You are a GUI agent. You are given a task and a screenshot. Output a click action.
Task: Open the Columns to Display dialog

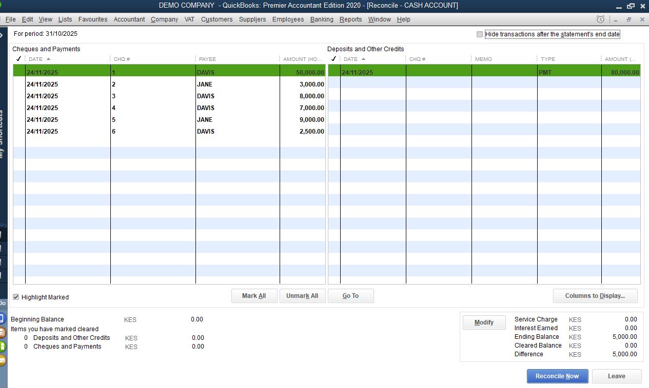[x=595, y=296]
